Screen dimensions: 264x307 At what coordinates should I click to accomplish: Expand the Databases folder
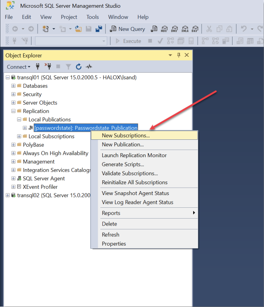(x=13, y=86)
